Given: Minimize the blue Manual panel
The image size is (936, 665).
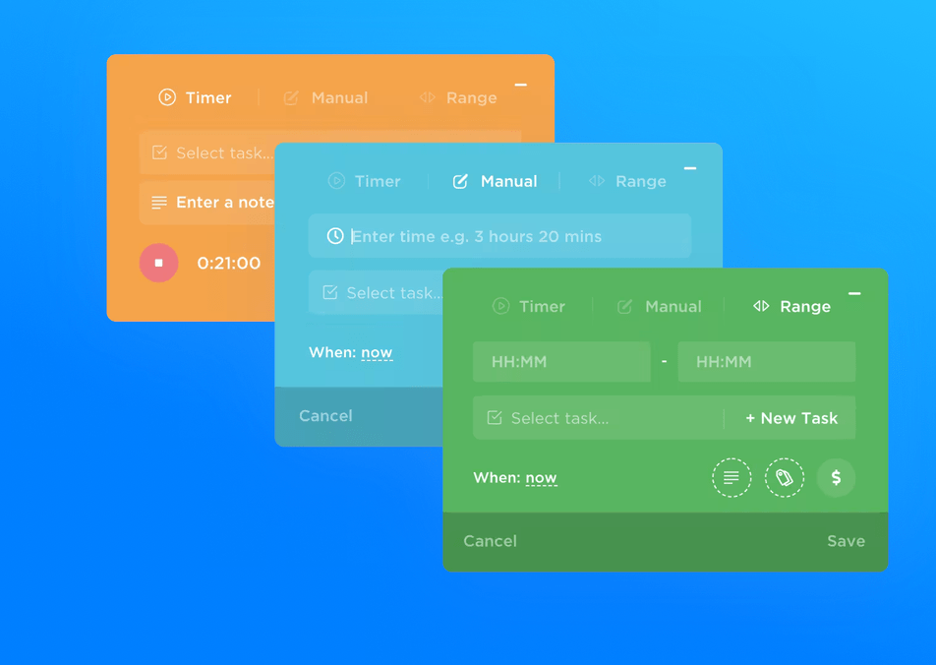Looking at the screenshot, I should (x=690, y=168).
